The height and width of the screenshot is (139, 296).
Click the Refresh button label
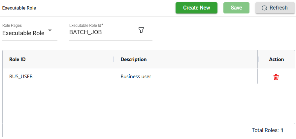pyautogui.click(x=279, y=8)
